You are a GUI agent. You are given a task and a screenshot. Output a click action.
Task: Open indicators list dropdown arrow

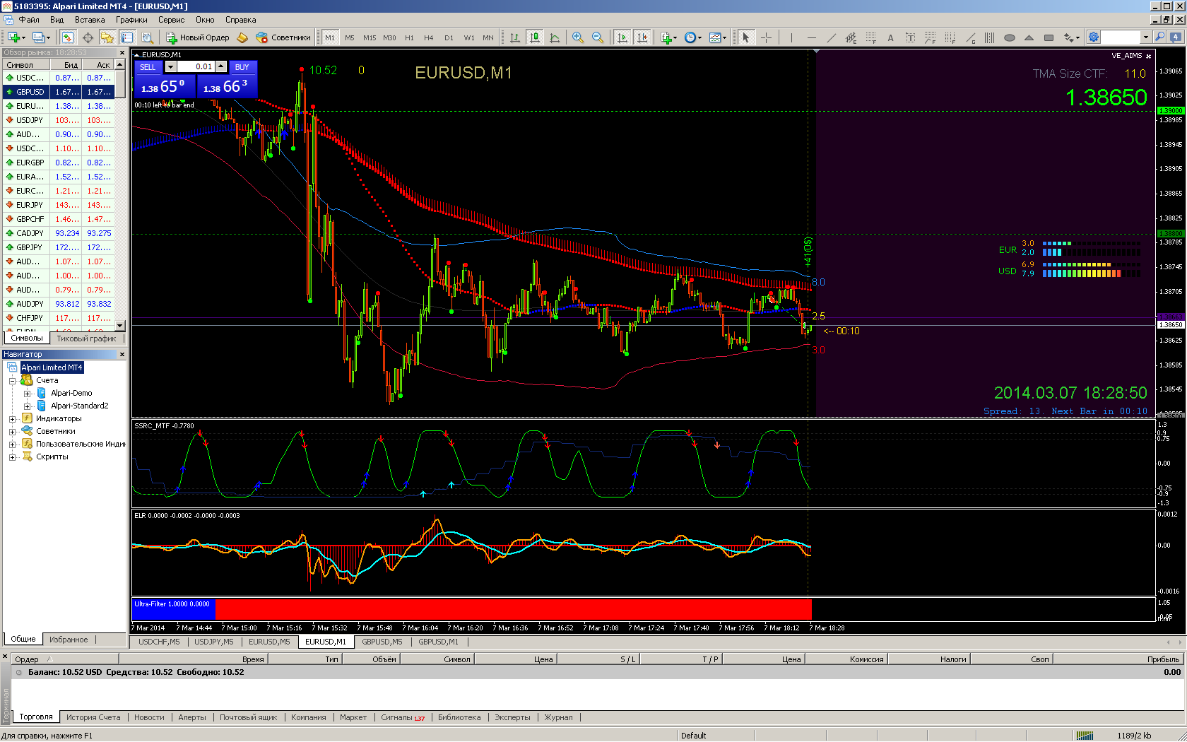675,37
